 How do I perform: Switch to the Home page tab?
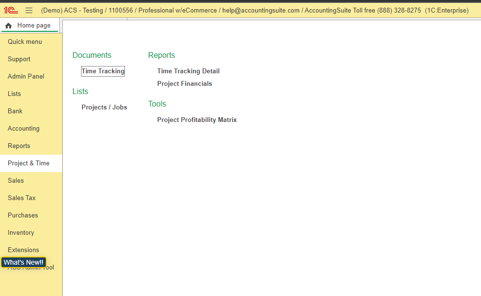tap(30, 26)
